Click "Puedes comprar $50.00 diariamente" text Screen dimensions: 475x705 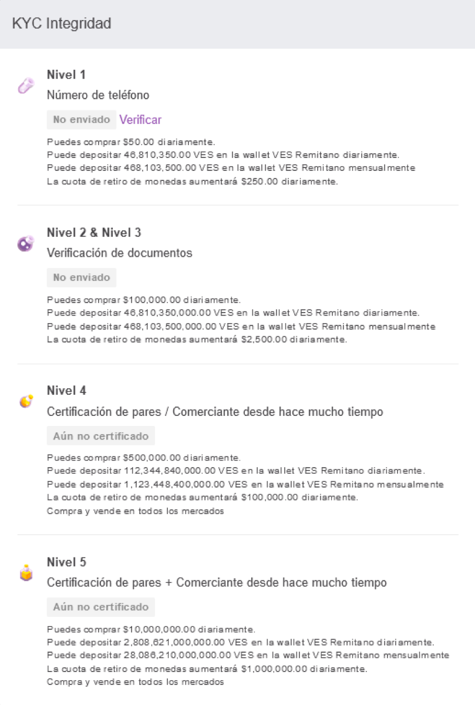pos(131,142)
